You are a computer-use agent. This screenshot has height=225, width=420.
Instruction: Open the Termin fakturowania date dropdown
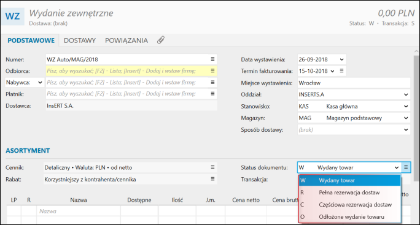(332, 71)
